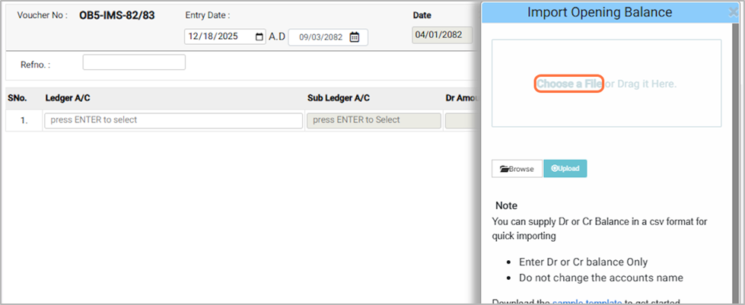This screenshot has width=745, height=305.
Task: Click the Ledger A/C column header
Action: 68,98
